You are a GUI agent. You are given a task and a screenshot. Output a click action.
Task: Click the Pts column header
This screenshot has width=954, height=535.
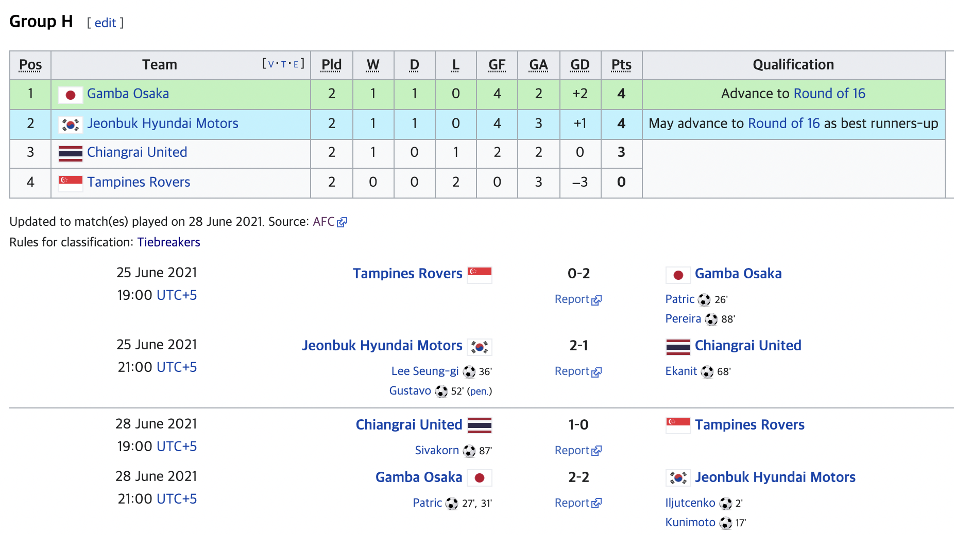click(x=621, y=65)
